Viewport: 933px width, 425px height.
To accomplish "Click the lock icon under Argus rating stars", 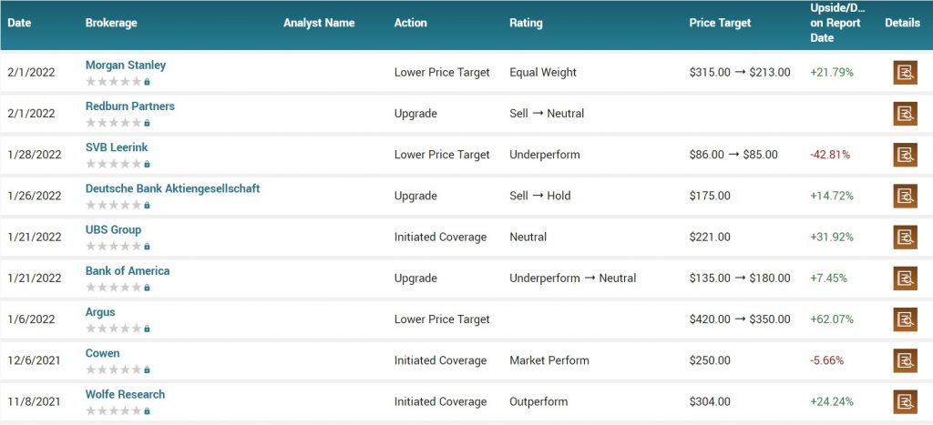I will (147, 329).
